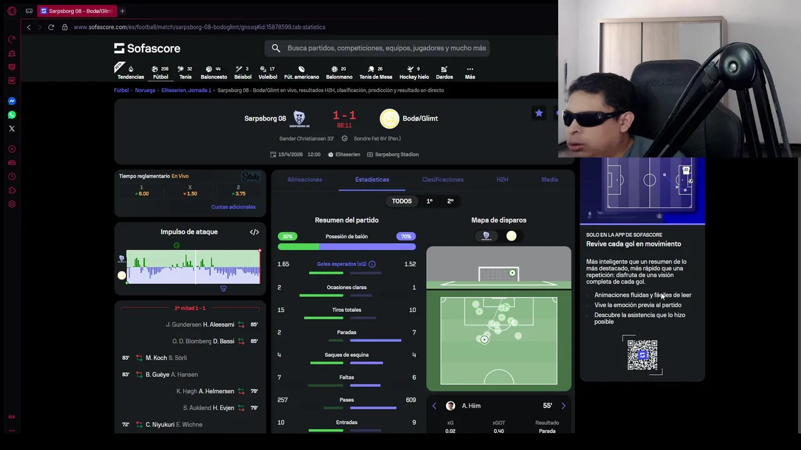Open the Tendencias trending section

pos(130,72)
